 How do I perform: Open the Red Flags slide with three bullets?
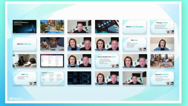click(25, 78)
